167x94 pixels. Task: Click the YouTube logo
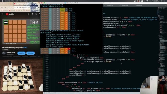[x=10, y=14]
